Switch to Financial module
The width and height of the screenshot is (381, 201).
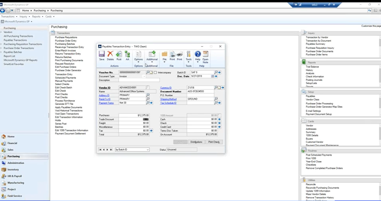12,143
